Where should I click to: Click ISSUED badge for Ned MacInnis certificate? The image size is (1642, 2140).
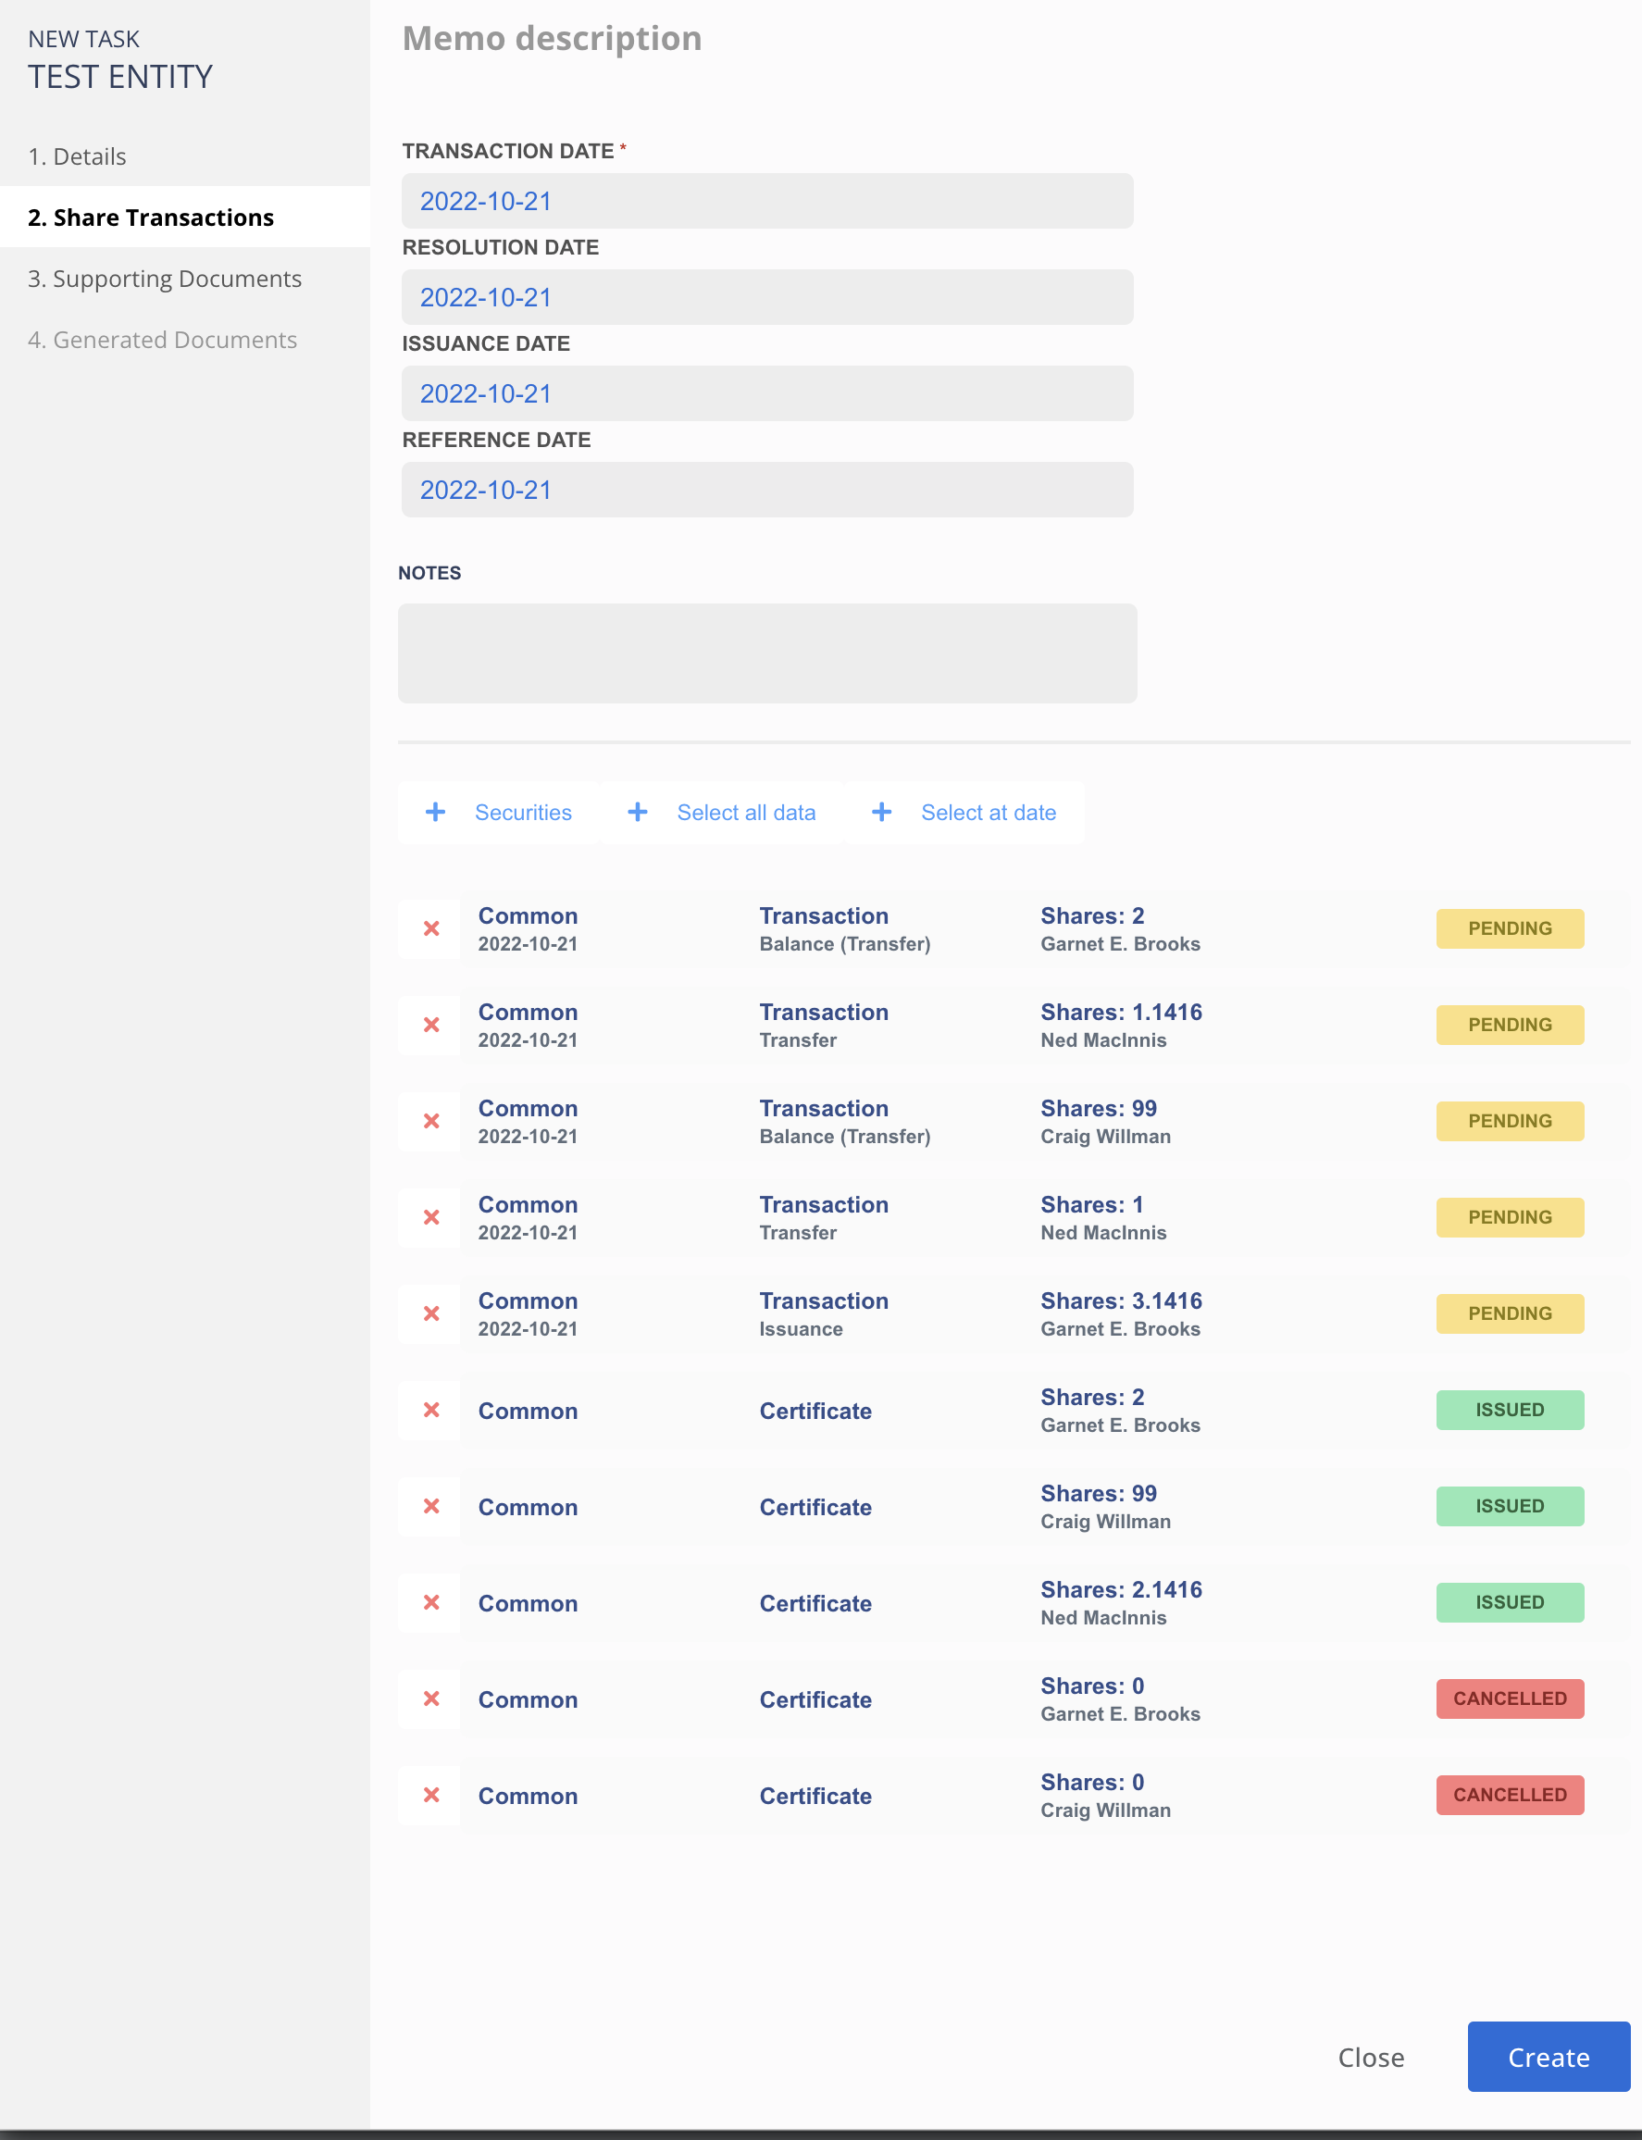point(1510,1602)
